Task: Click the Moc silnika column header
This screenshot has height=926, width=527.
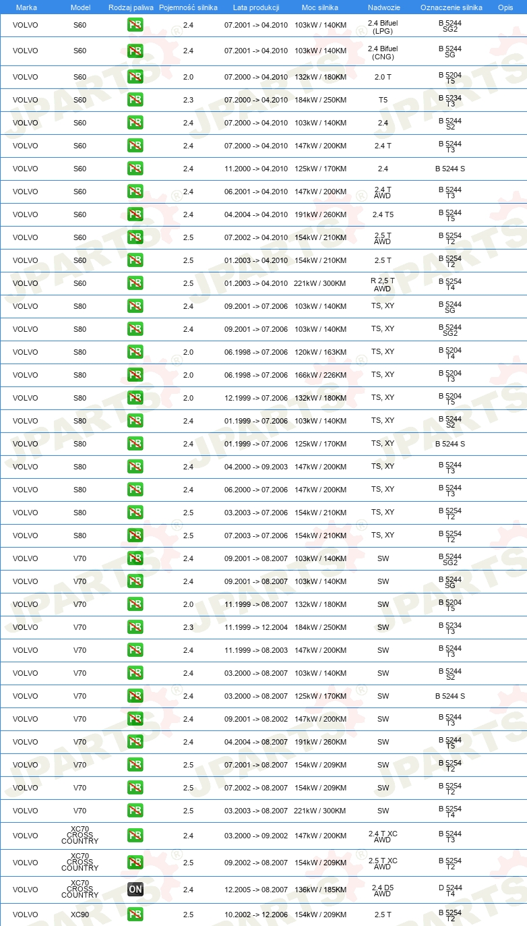Action: (x=320, y=7)
